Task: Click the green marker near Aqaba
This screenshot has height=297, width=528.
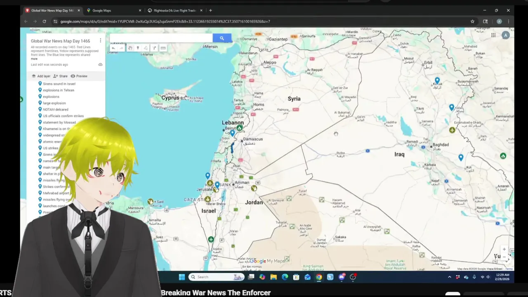Action: [x=211, y=240]
